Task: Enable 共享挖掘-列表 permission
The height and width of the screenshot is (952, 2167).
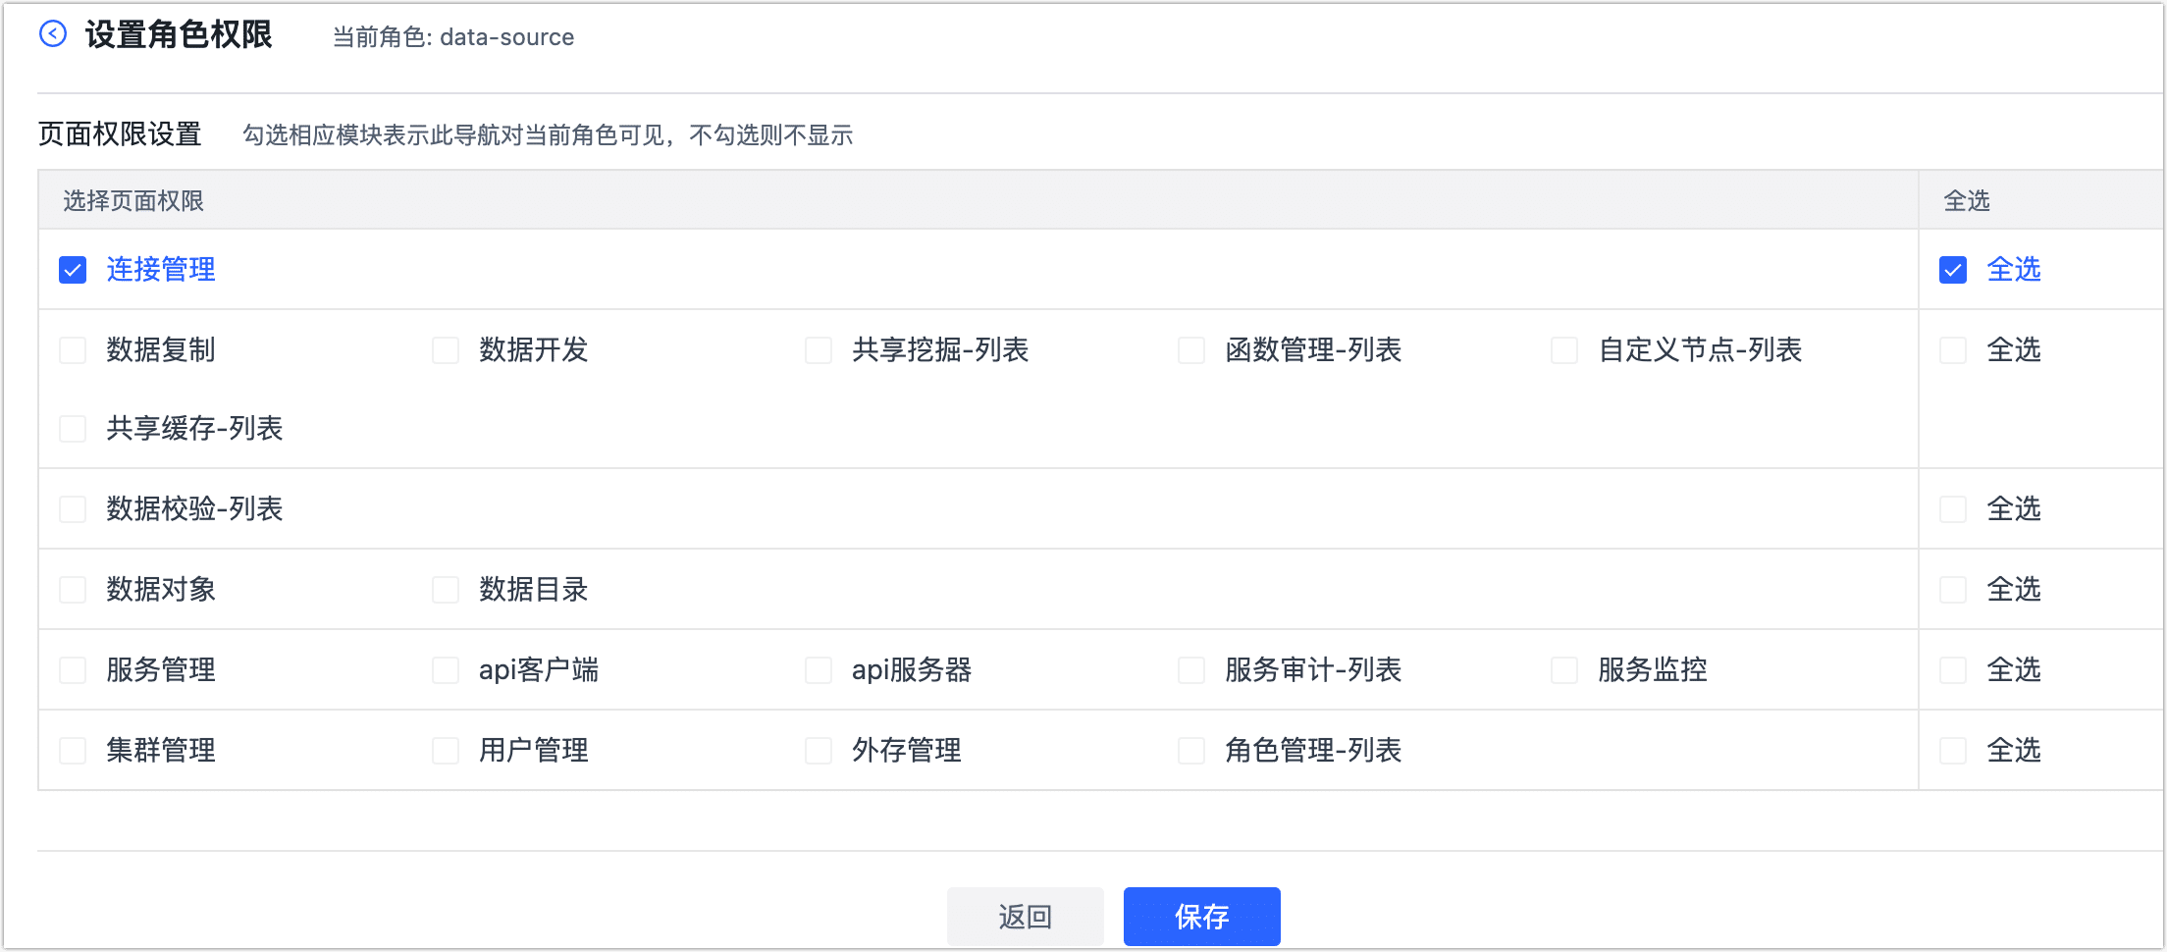Action: click(819, 349)
